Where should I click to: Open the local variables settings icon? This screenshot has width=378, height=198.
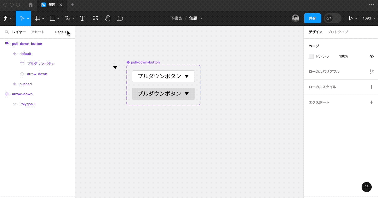pyautogui.click(x=372, y=72)
